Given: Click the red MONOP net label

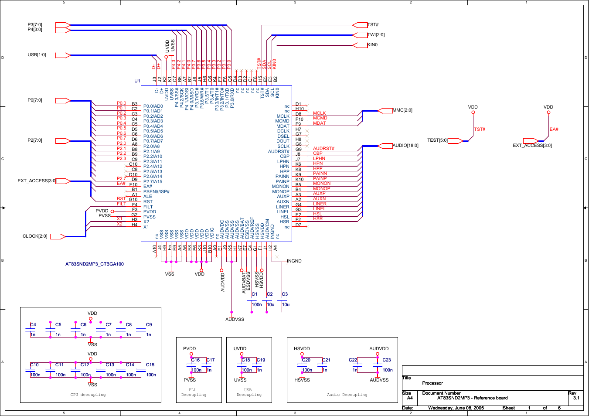Looking at the screenshot, I should 322,189.
